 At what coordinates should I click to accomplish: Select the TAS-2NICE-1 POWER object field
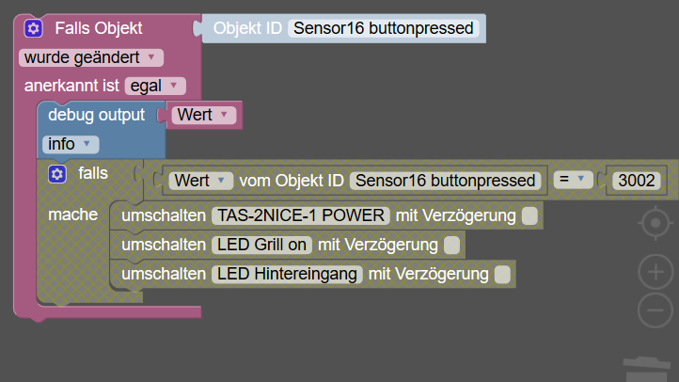[301, 215]
